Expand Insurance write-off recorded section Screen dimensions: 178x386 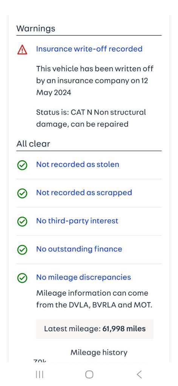pyautogui.click(x=89, y=49)
